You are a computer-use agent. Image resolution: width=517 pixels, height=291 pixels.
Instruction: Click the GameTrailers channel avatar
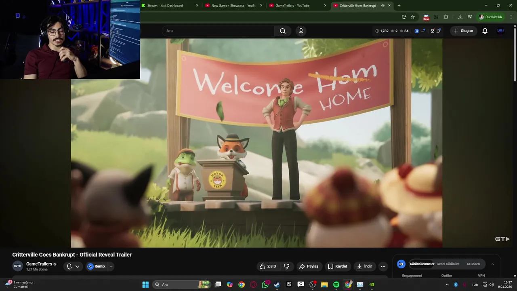[17, 266]
